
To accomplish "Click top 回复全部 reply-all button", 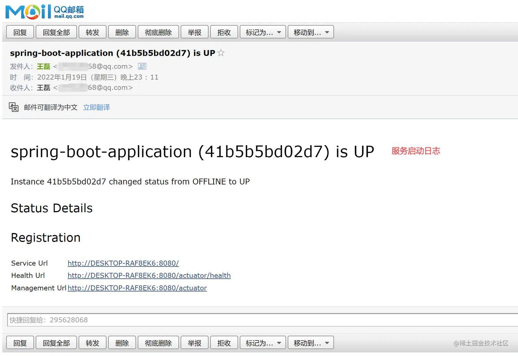I will coord(56,32).
